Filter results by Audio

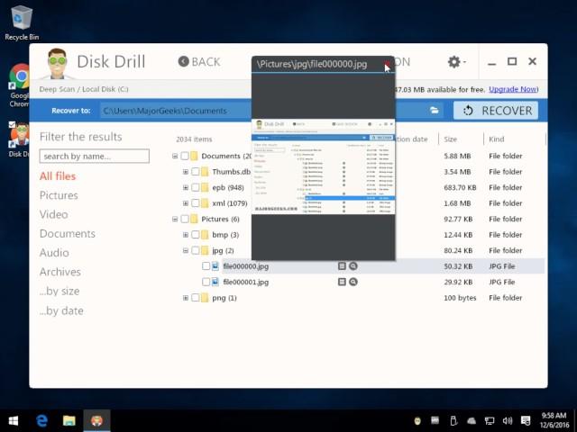[x=54, y=253]
